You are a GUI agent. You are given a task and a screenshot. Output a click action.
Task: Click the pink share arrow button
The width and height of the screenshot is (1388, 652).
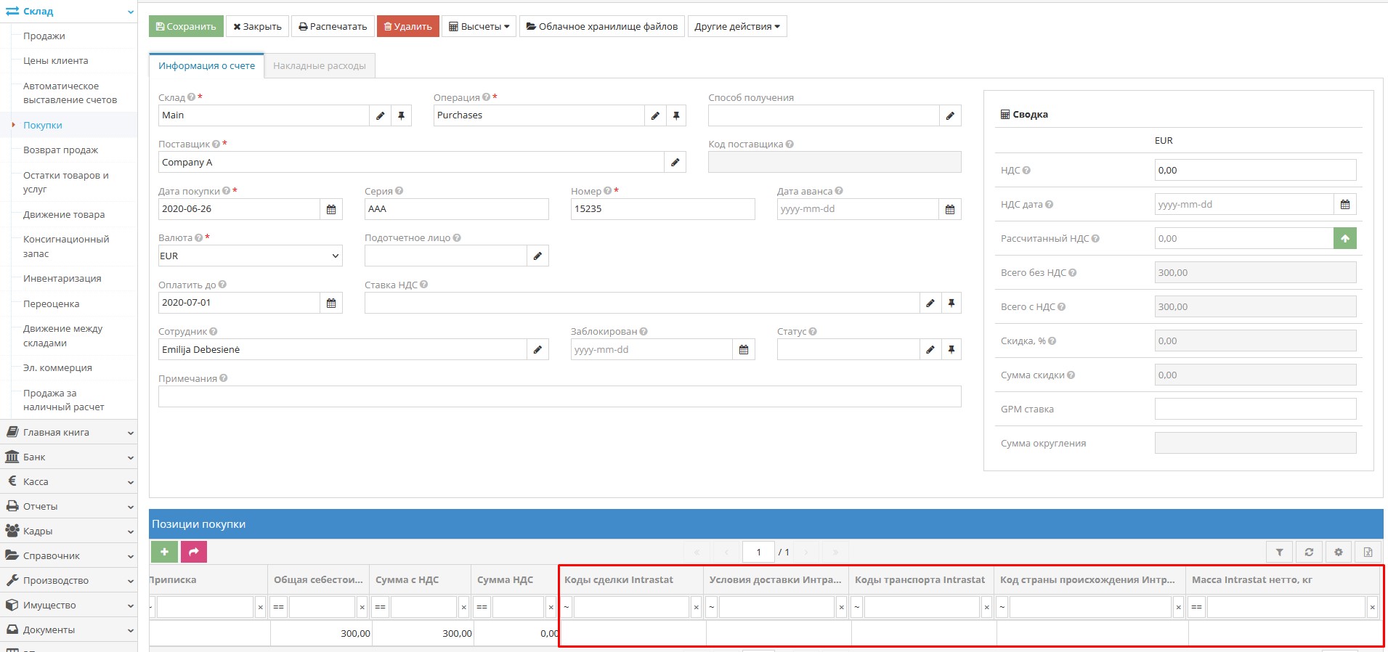click(194, 552)
